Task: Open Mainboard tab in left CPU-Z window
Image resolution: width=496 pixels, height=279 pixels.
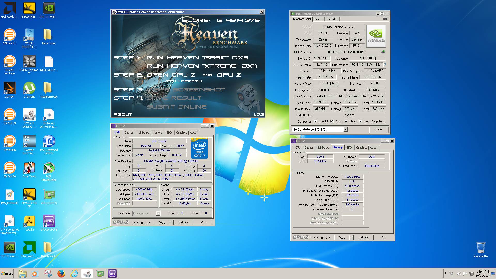Action: 143,133
